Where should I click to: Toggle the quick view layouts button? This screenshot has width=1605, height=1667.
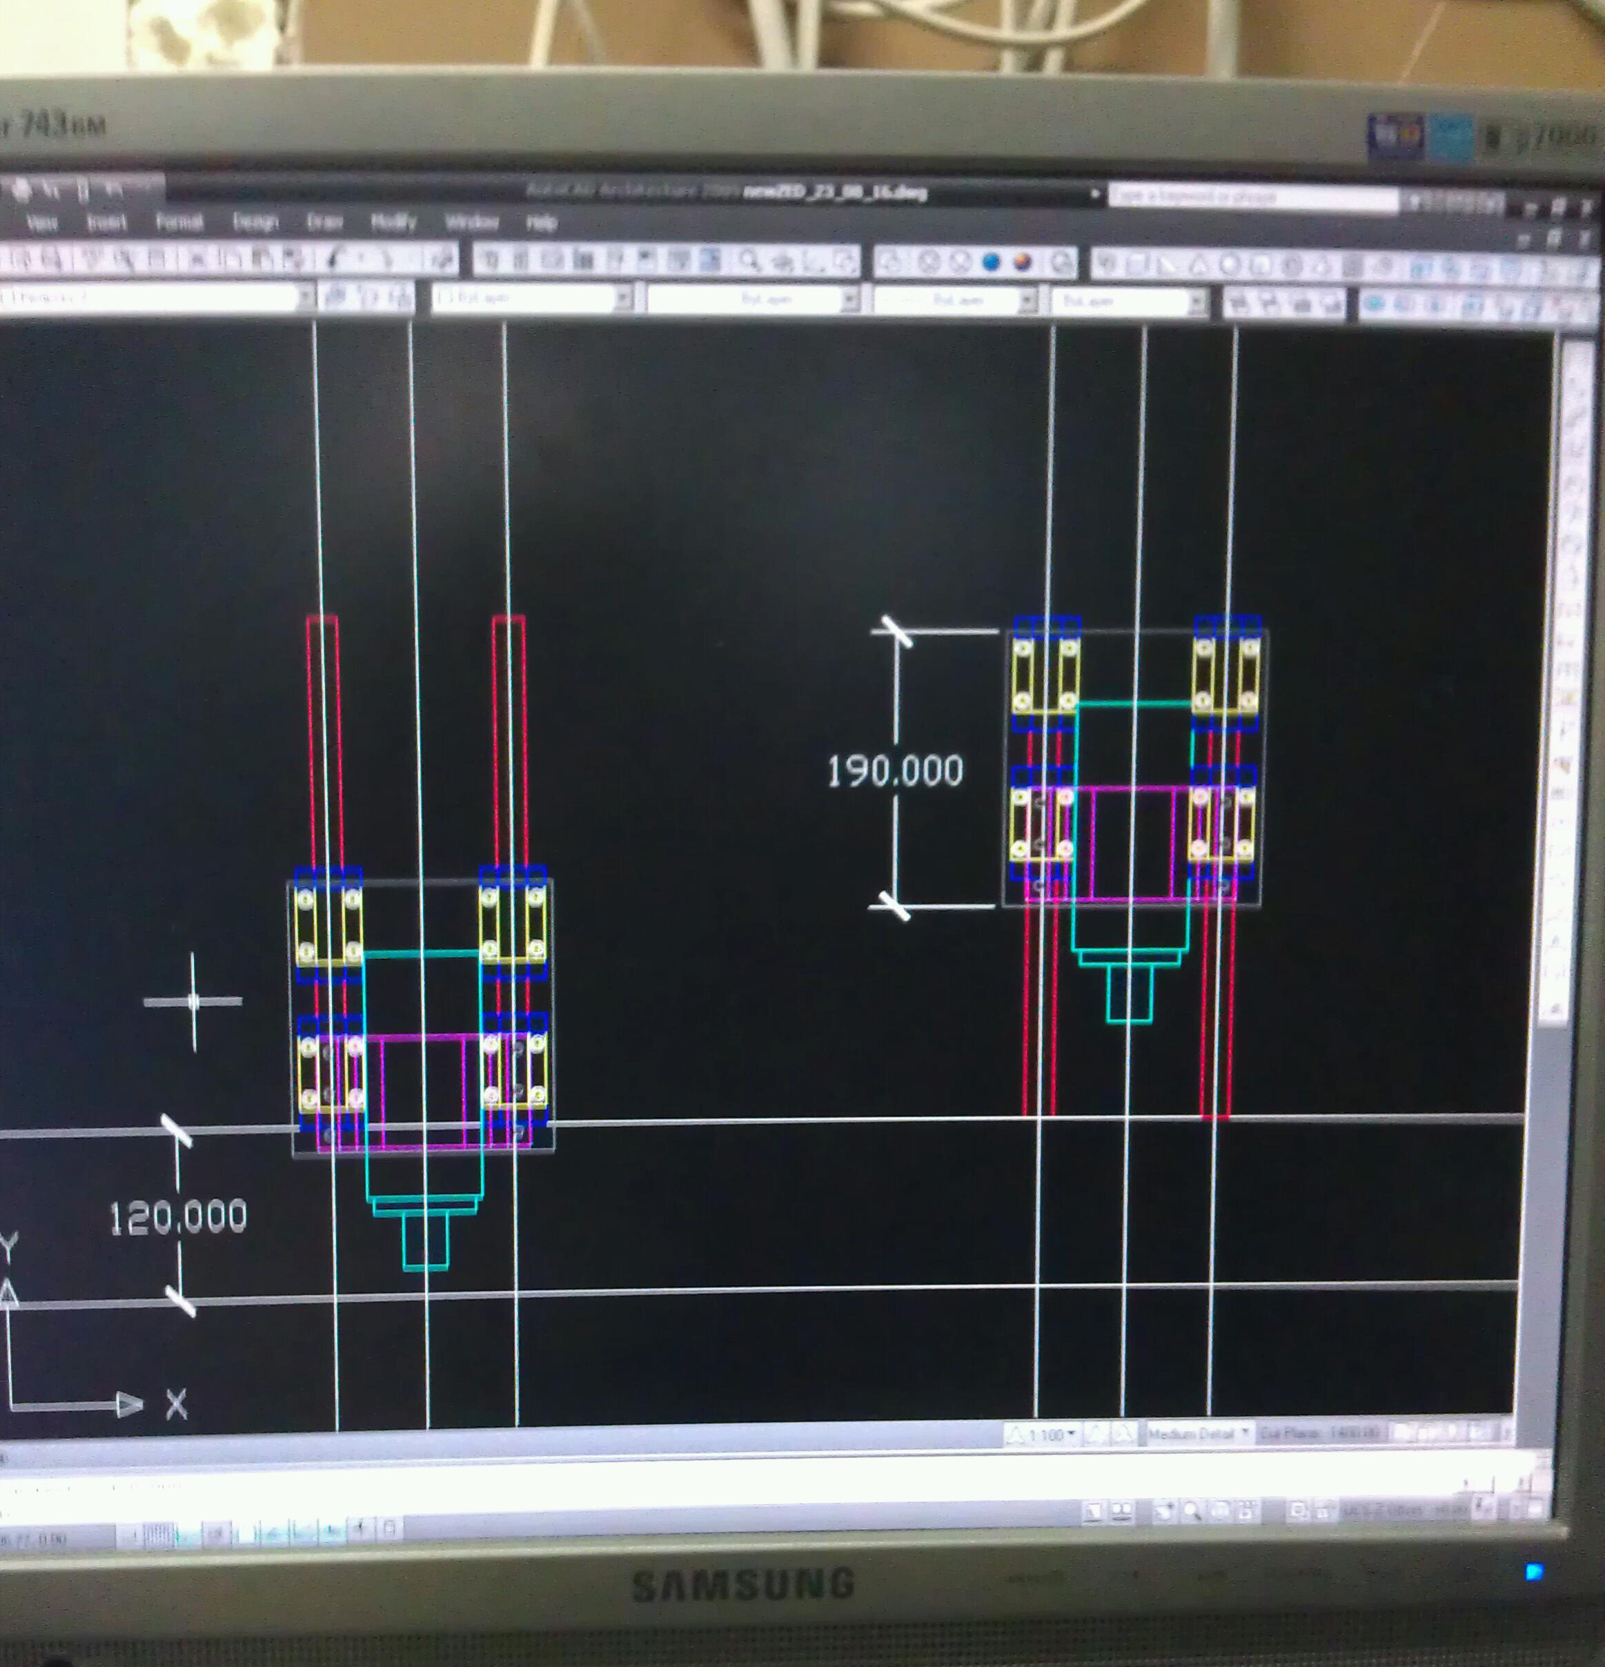click(x=1122, y=1510)
